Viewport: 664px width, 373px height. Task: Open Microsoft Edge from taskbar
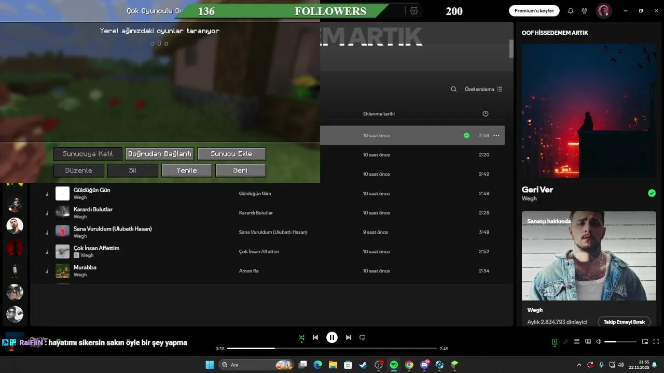318,365
